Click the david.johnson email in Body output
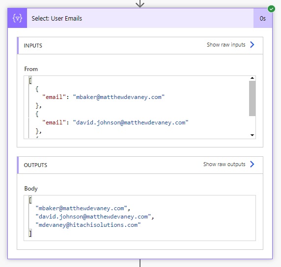The image size is (281, 267). point(93,217)
